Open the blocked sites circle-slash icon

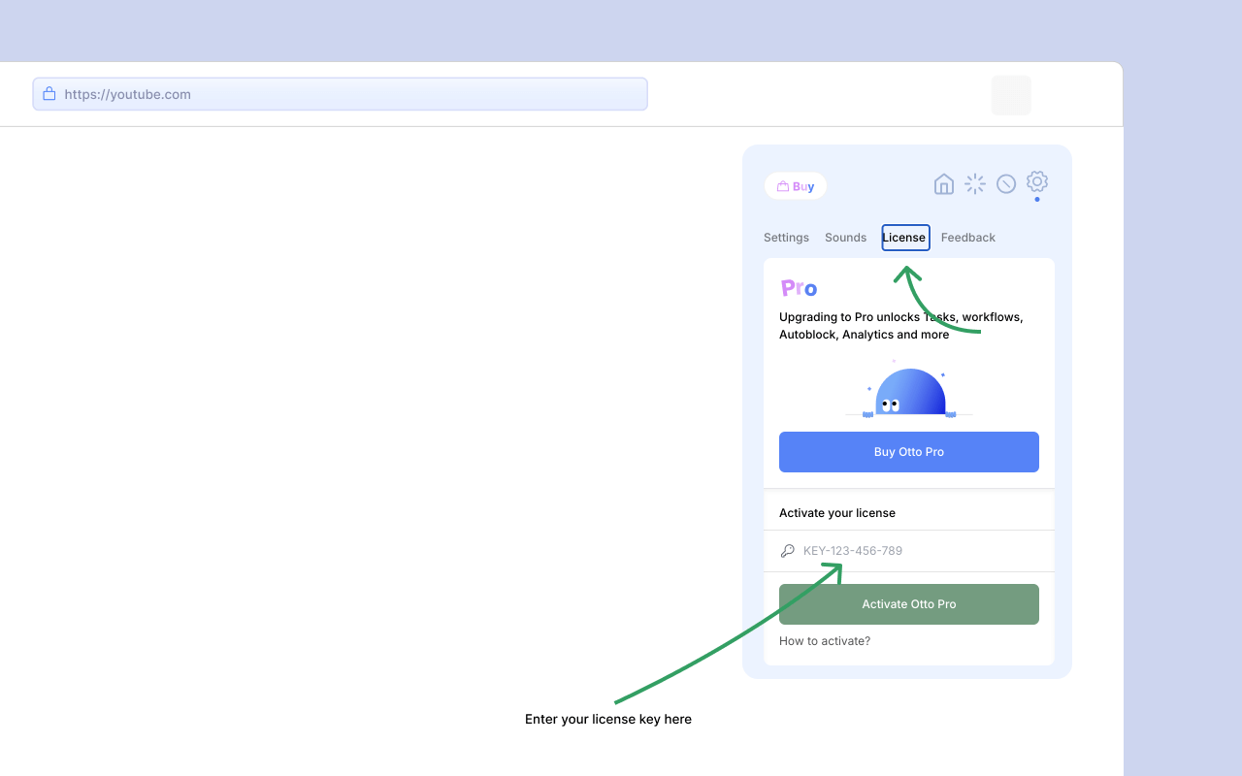click(x=1006, y=184)
